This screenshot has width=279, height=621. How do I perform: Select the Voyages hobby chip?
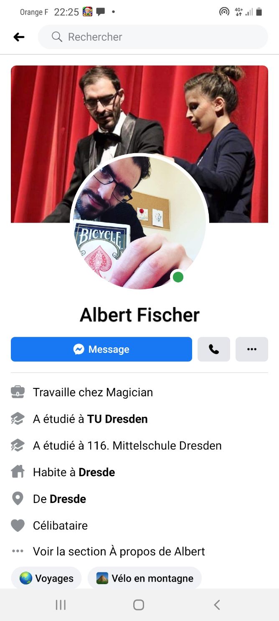point(46,578)
